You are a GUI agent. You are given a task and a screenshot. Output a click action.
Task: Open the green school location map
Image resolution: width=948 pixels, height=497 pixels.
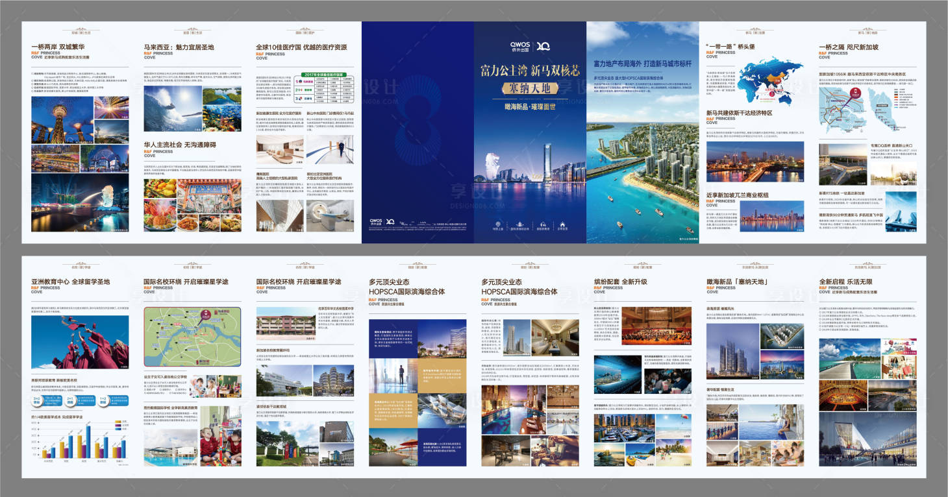[x=192, y=337]
